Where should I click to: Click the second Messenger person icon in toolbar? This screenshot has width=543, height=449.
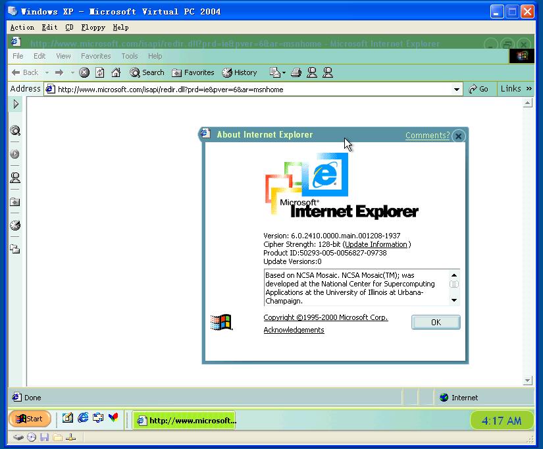pyautogui.click(x=328, y=72)
